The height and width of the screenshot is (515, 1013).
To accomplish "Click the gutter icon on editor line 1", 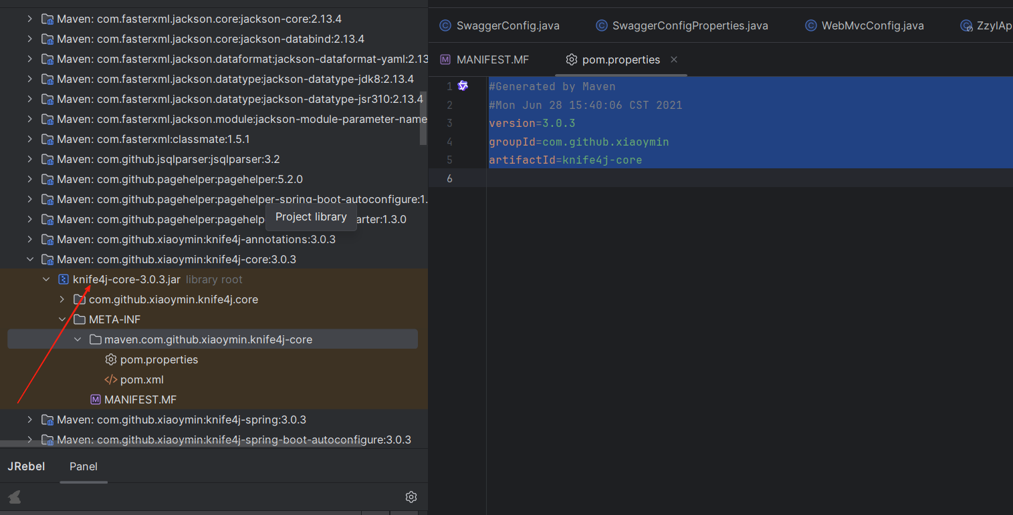I will pyautogui.click(x=463, y=86).
